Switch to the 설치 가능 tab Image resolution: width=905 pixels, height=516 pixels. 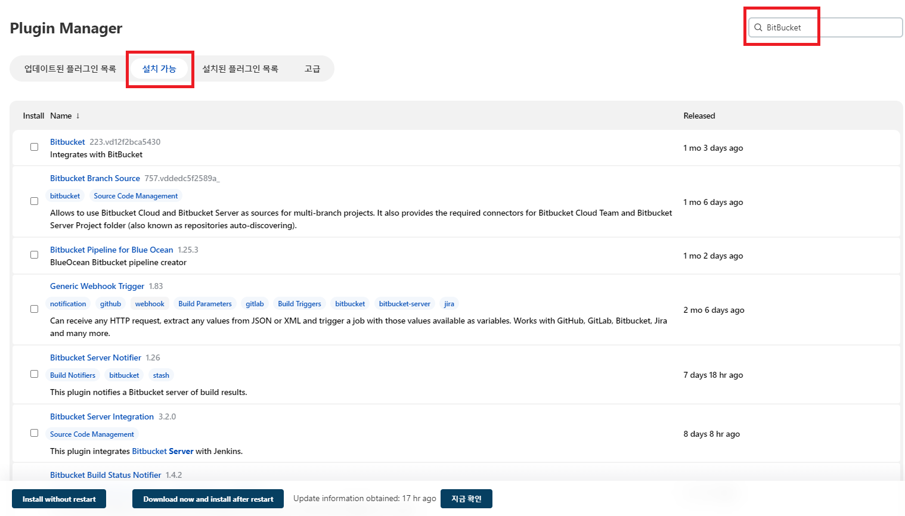click(x=159, y=69)
